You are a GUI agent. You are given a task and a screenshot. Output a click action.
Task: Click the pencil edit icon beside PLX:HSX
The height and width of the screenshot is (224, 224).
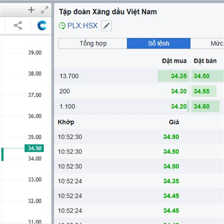[106, 26]
